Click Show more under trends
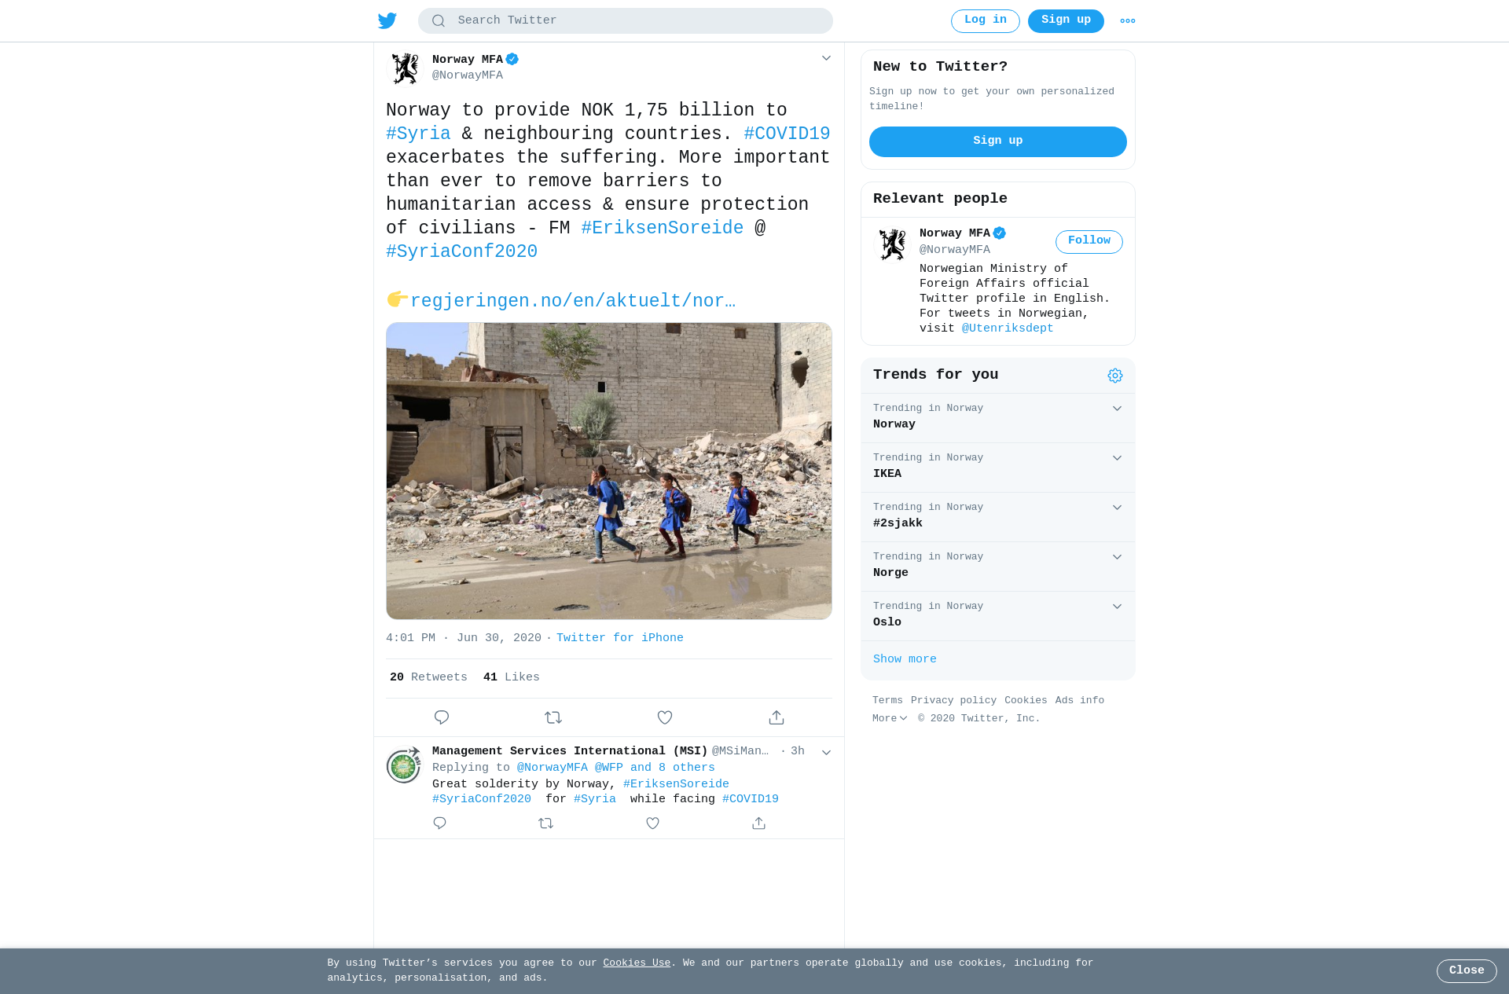This screenshot has height=994, width=1509. [905, 659]
